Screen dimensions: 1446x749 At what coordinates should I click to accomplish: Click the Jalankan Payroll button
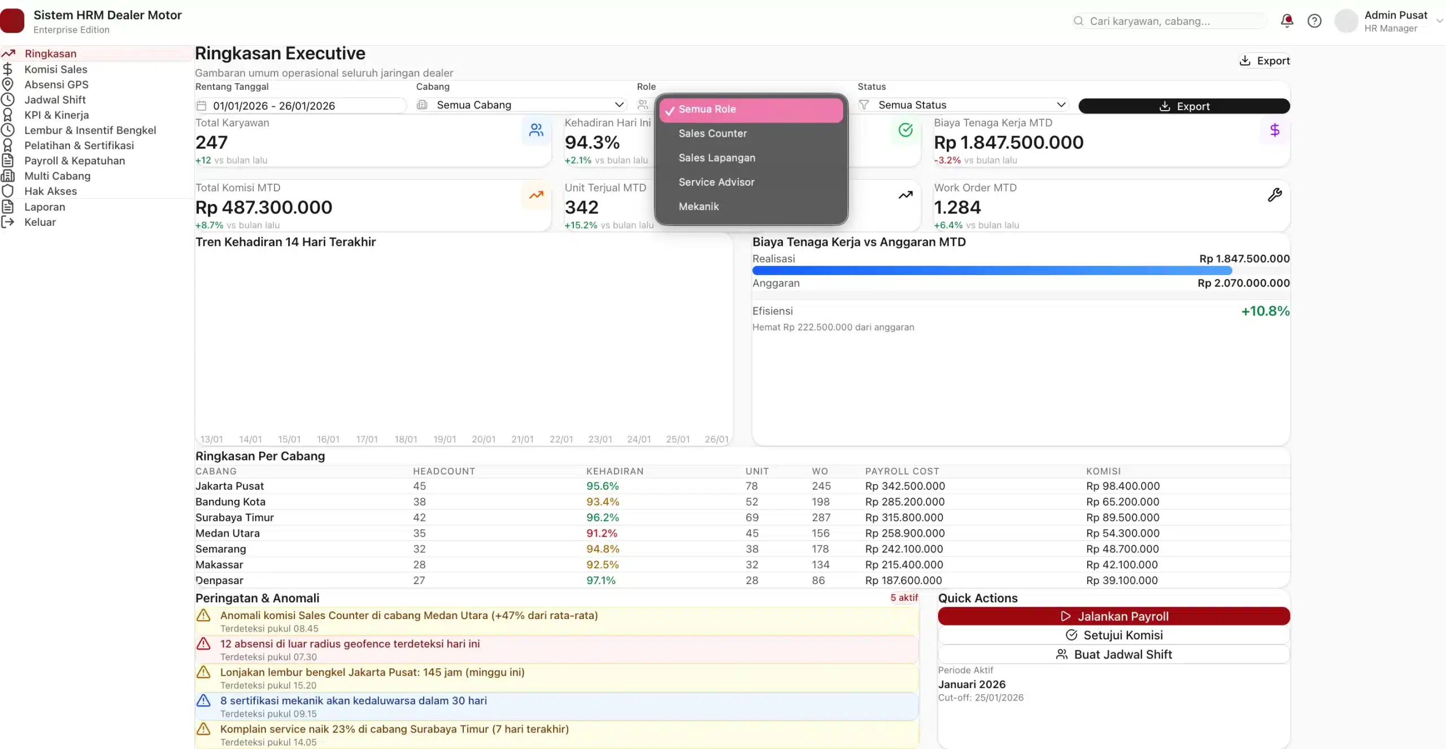click(x=1114, y=616)
